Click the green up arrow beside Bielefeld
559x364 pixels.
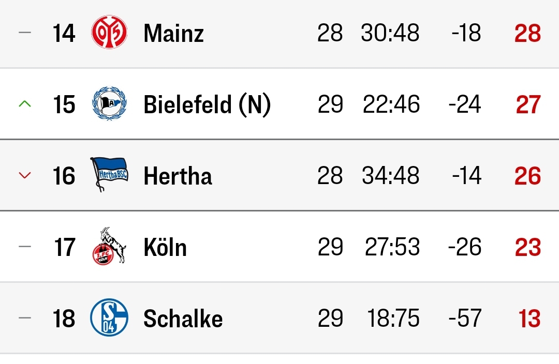pos(25,104)
